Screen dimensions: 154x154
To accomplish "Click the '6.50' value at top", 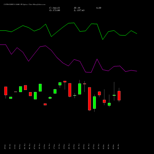I will [x=99, y=8].
